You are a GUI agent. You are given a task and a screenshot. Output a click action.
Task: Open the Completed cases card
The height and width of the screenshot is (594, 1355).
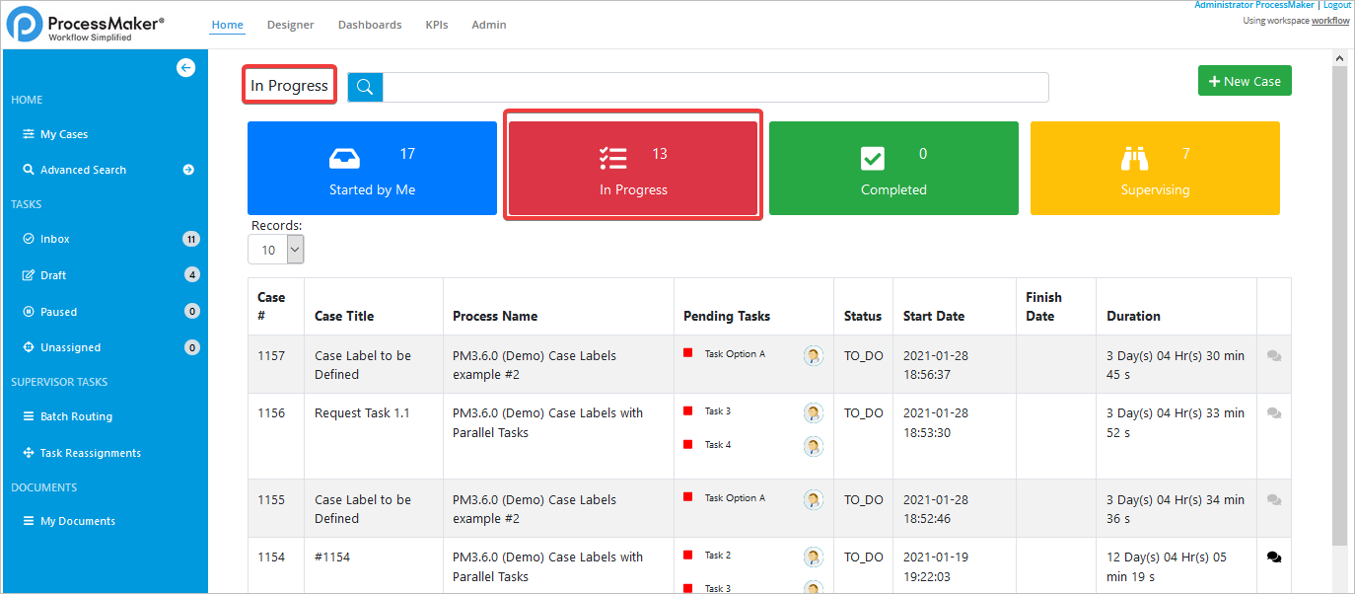pos(892,168)
